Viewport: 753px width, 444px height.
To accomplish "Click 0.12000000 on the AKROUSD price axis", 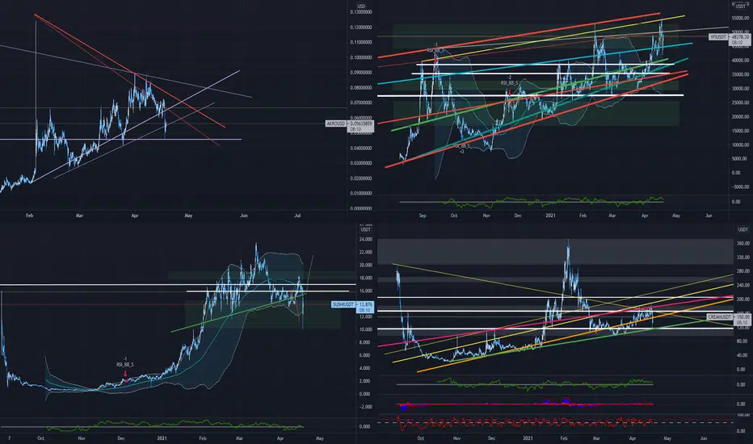I will pos(361,27).
